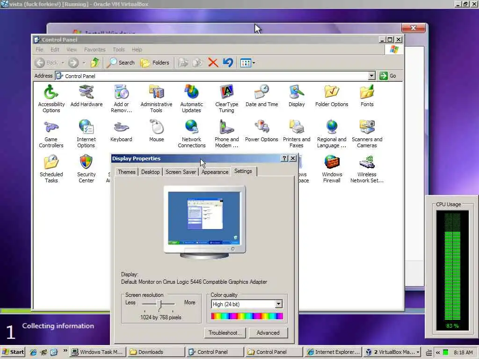Viewport: 479px width, 359px height.
Task: Open the File menu
Action: [39, 50]
